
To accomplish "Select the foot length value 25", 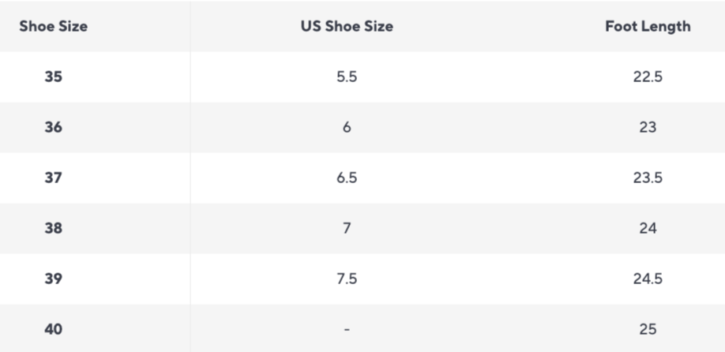I will pos(648,329).
